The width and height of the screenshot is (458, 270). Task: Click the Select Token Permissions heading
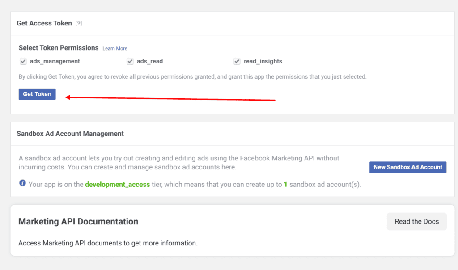pyautogui.click(x=59, y=48)
